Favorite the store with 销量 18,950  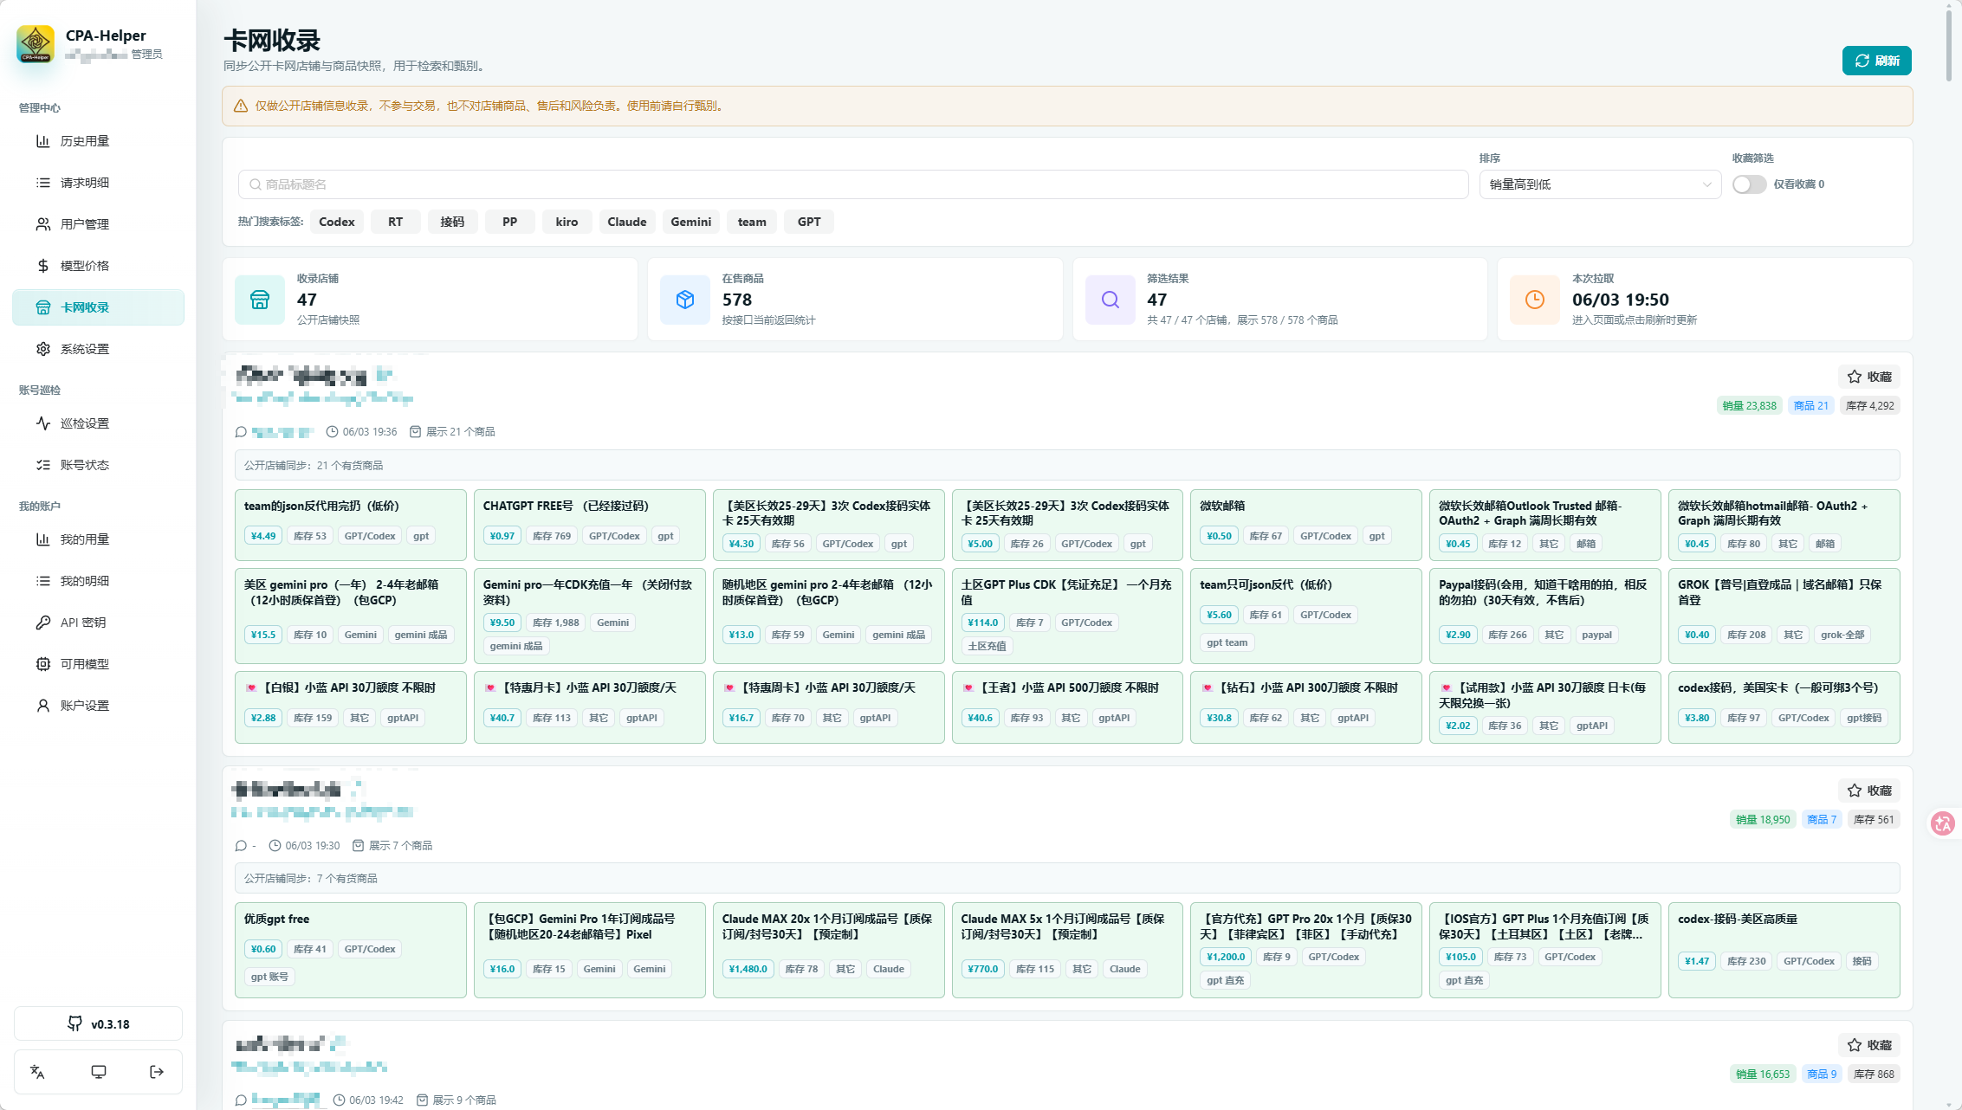click(x=1869, y=791)
